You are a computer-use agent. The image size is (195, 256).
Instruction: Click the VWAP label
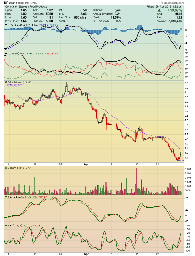63,21
